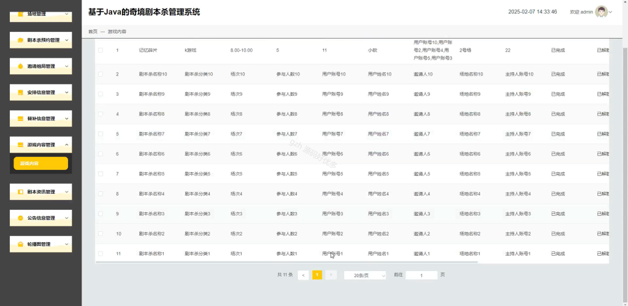Open the admin user dropdown arrow
Screen dimensions: 628x306
pyautogui.click(x=611, y=12)
